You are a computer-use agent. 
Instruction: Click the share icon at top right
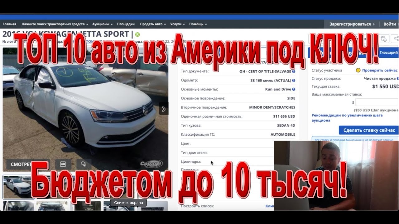point(396,39)
